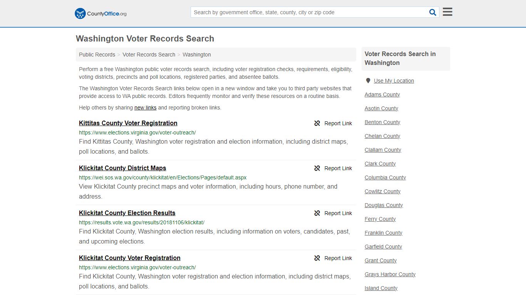Select Use My Location link

[394, 81]
